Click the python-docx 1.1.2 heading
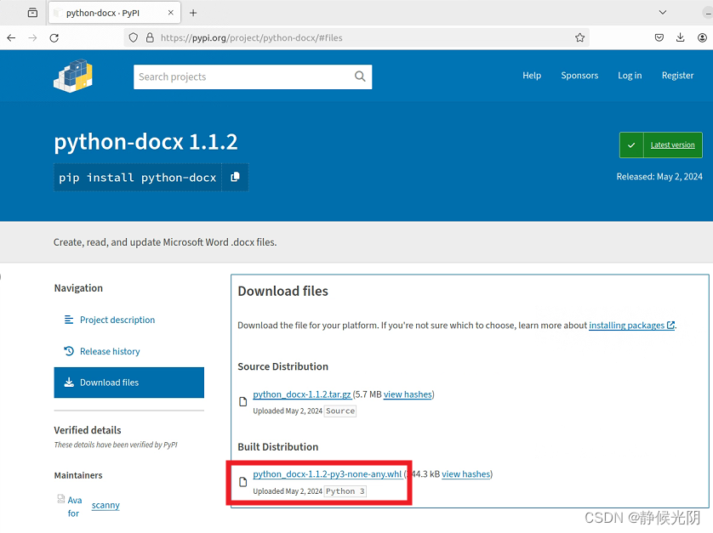Image resolution: width=713 pixels, height=533 pixels. 145,142
